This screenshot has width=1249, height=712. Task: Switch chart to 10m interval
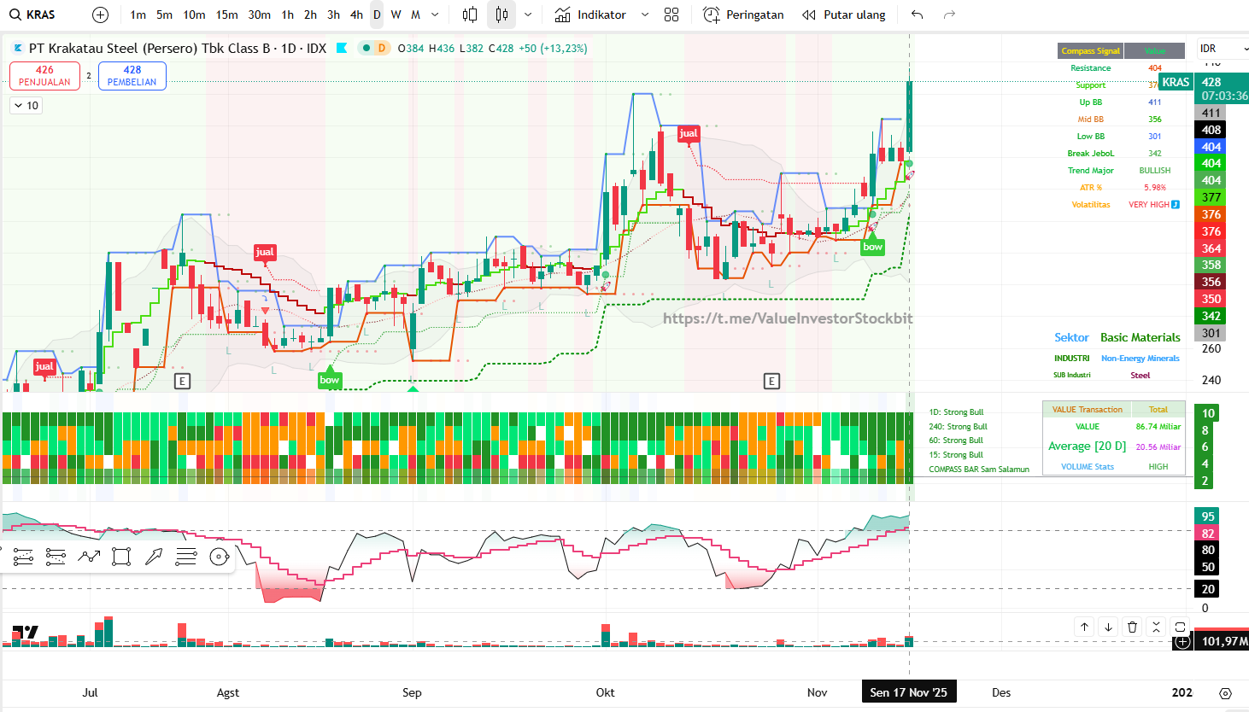[x=194, y=15]
